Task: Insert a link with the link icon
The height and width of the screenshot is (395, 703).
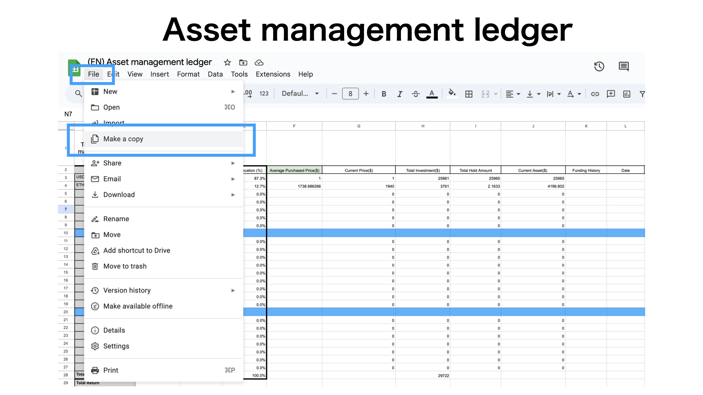Action: (x=595, y=94)
